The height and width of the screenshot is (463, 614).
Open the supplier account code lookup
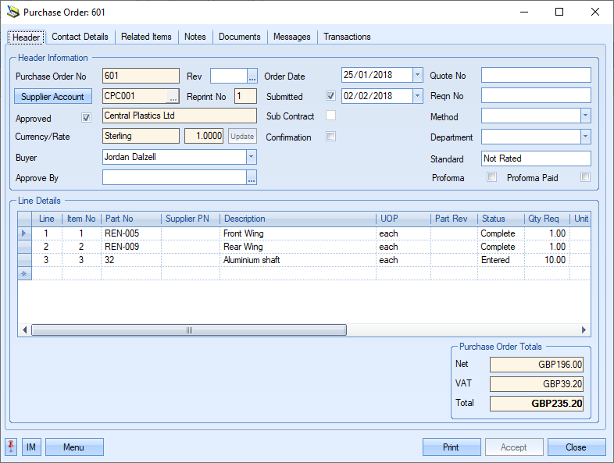[x=173, y=97]
